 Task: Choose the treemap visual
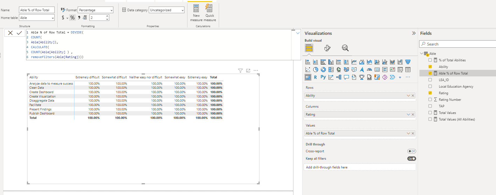(x=331, y=70)
